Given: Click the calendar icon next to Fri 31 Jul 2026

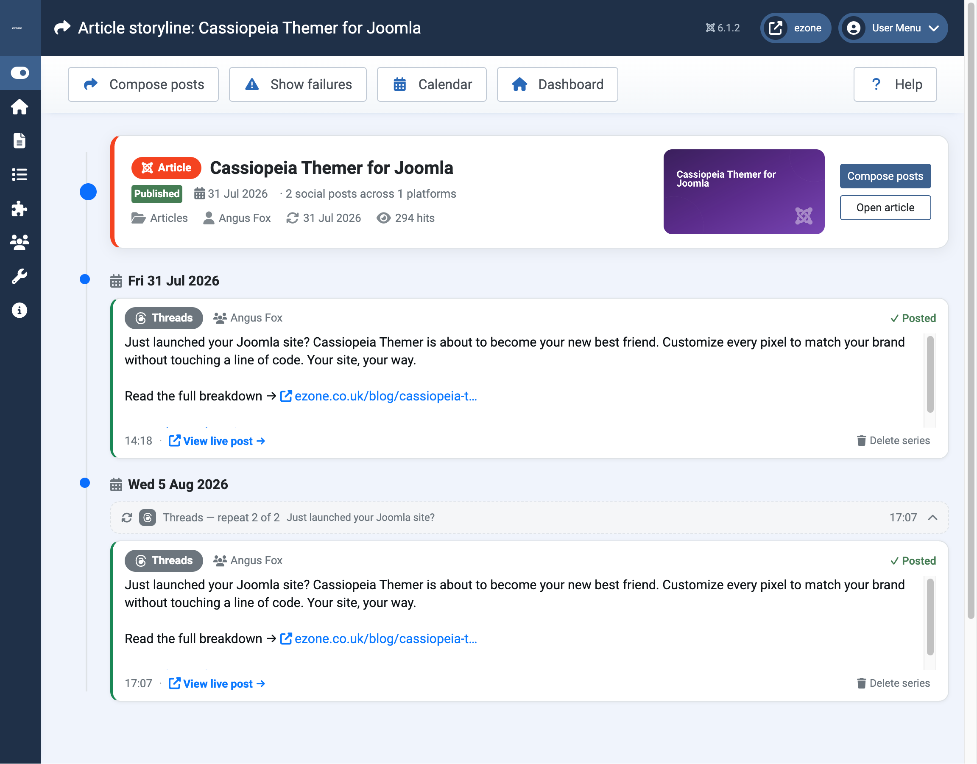Looking at the screenshot, I should pyautogui.click(x=116, y=281).
